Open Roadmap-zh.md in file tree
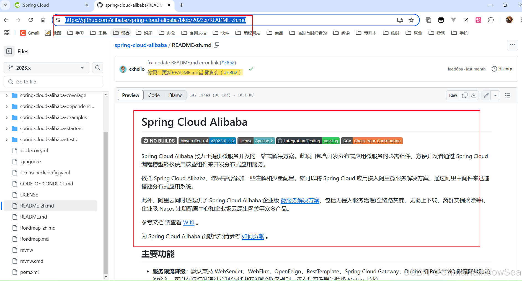The image size is (522, 281). [x=38, y=228]
